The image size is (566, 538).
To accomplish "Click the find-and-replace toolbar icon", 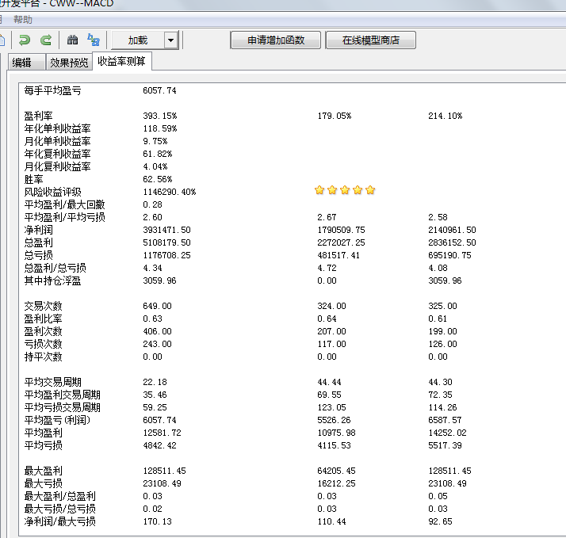I will 94,40.
